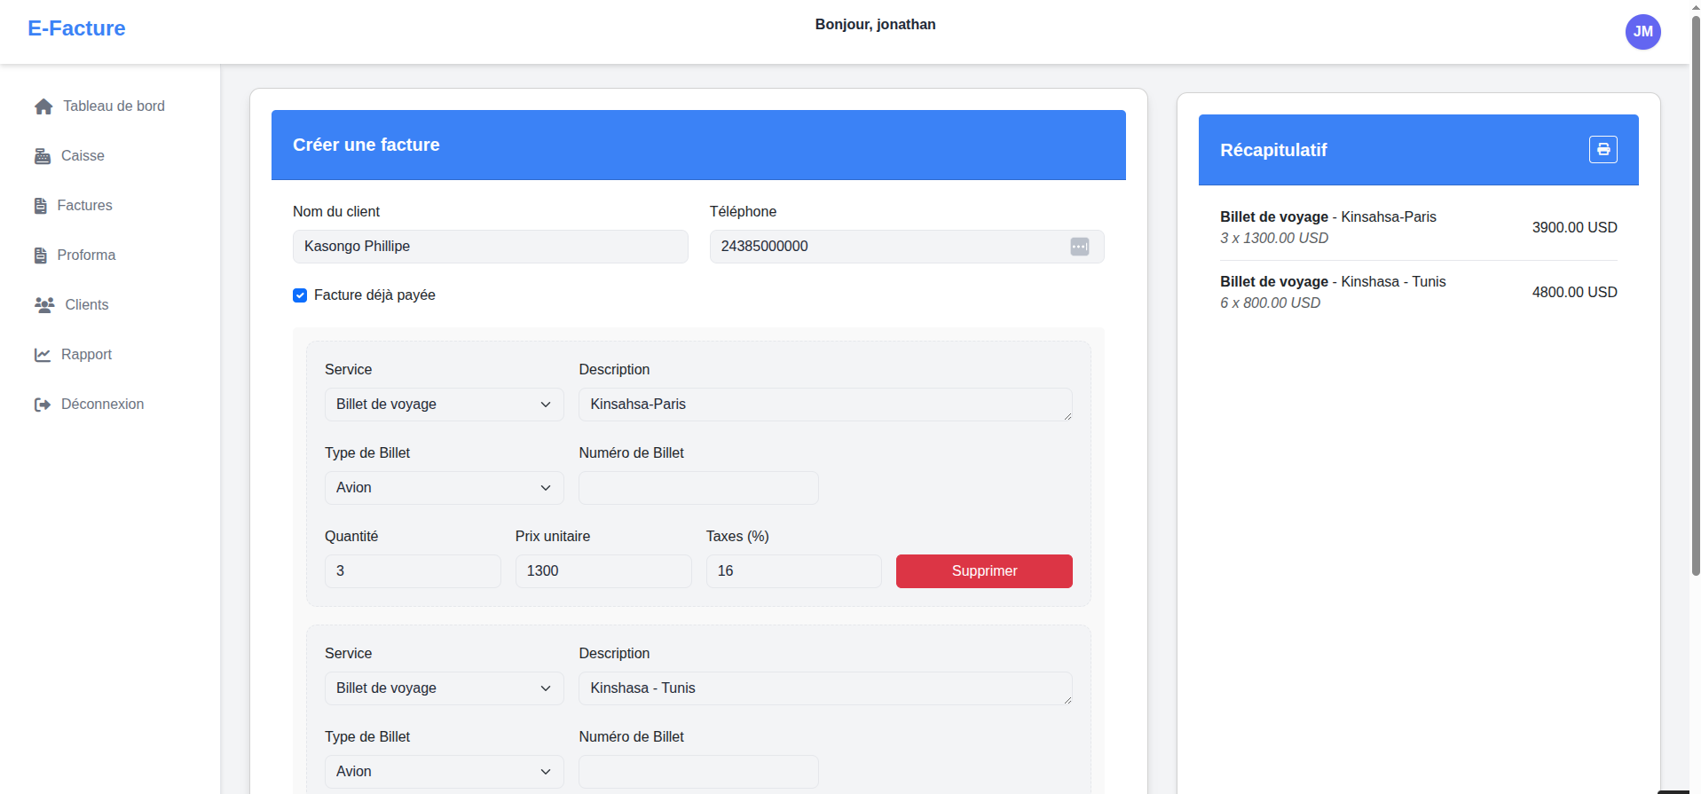1701x794 pixels.
Task: Click the home icon beside Tableau de bord
Action: pos(43,106)
